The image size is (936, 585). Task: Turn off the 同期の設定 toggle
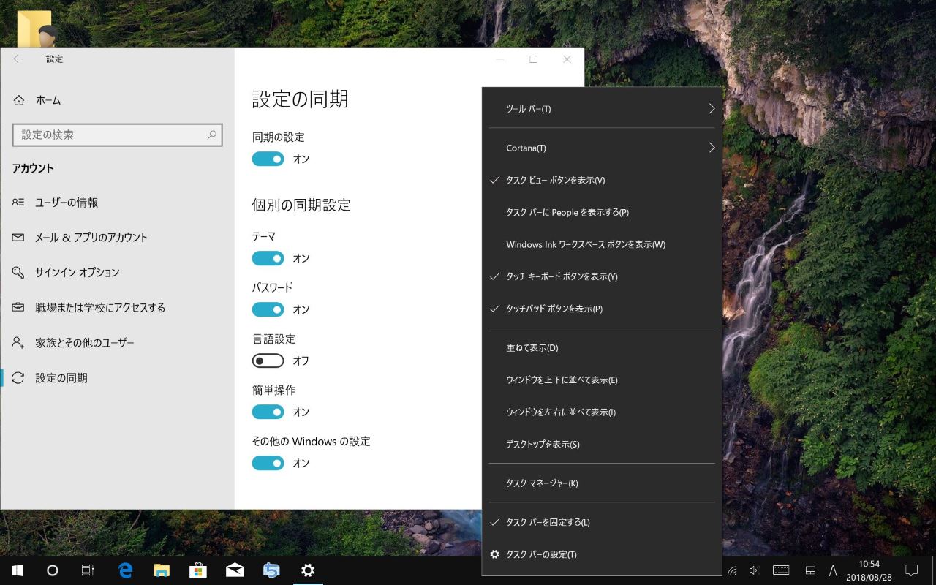point(268,159)
